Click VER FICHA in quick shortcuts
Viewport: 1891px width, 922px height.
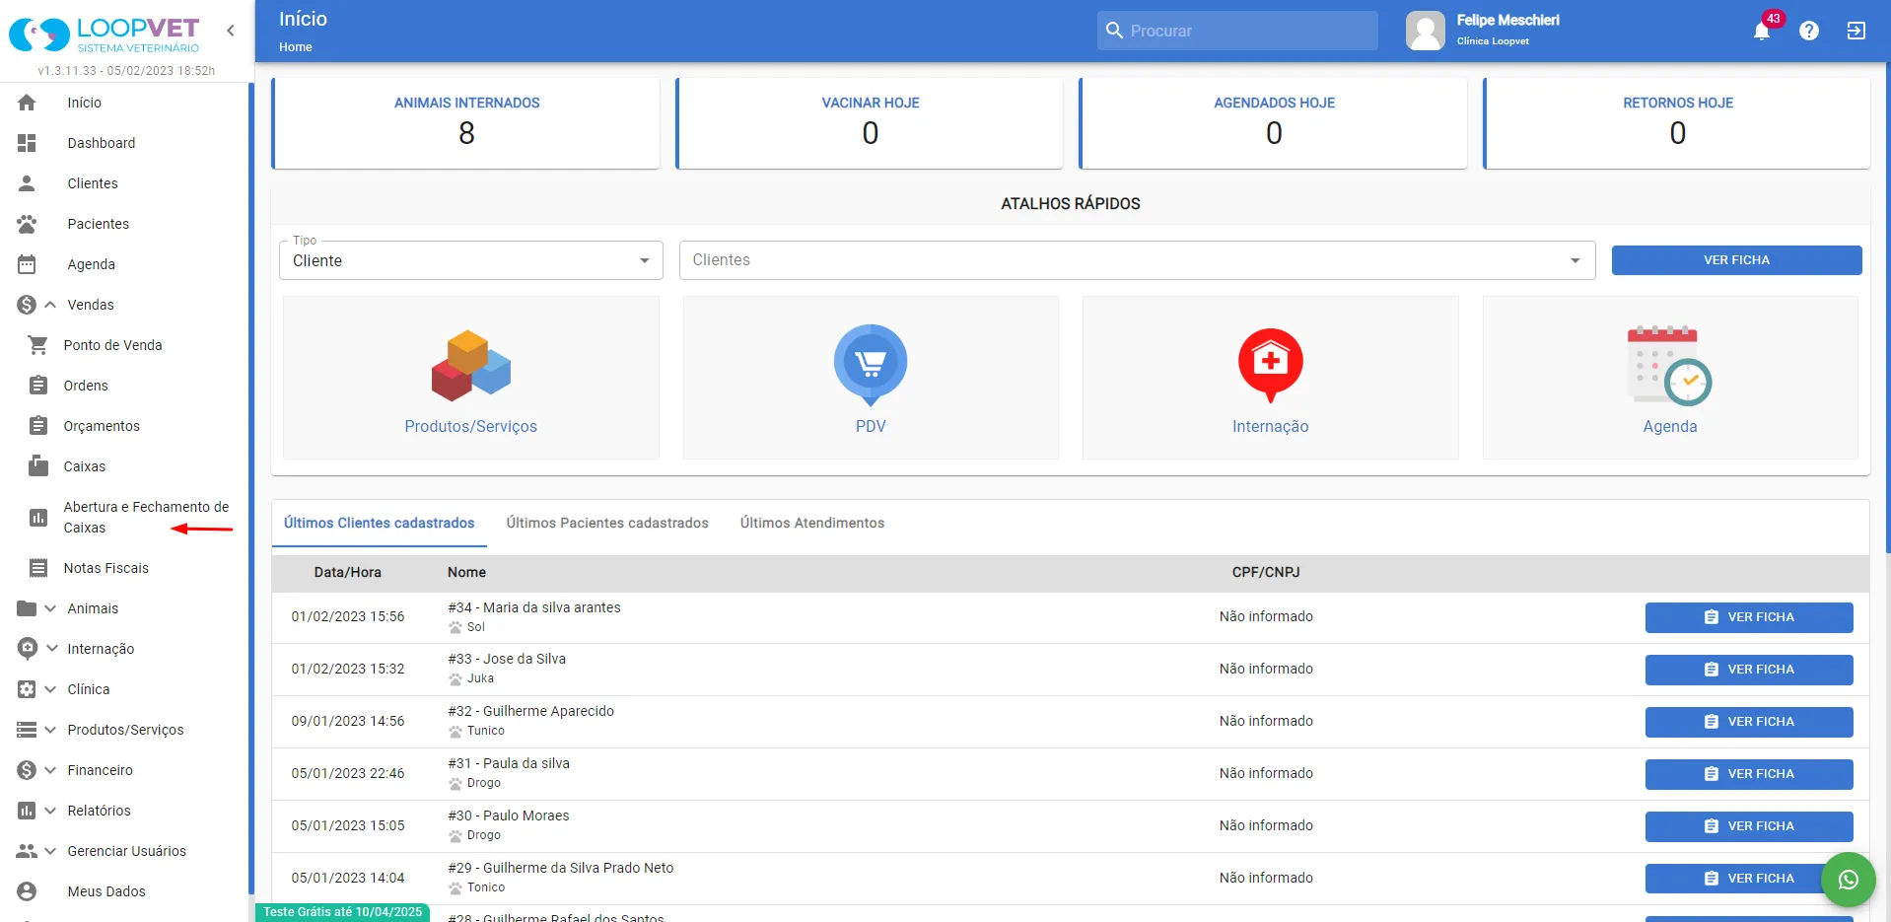pyautogui.click(x=1736, y=260)
